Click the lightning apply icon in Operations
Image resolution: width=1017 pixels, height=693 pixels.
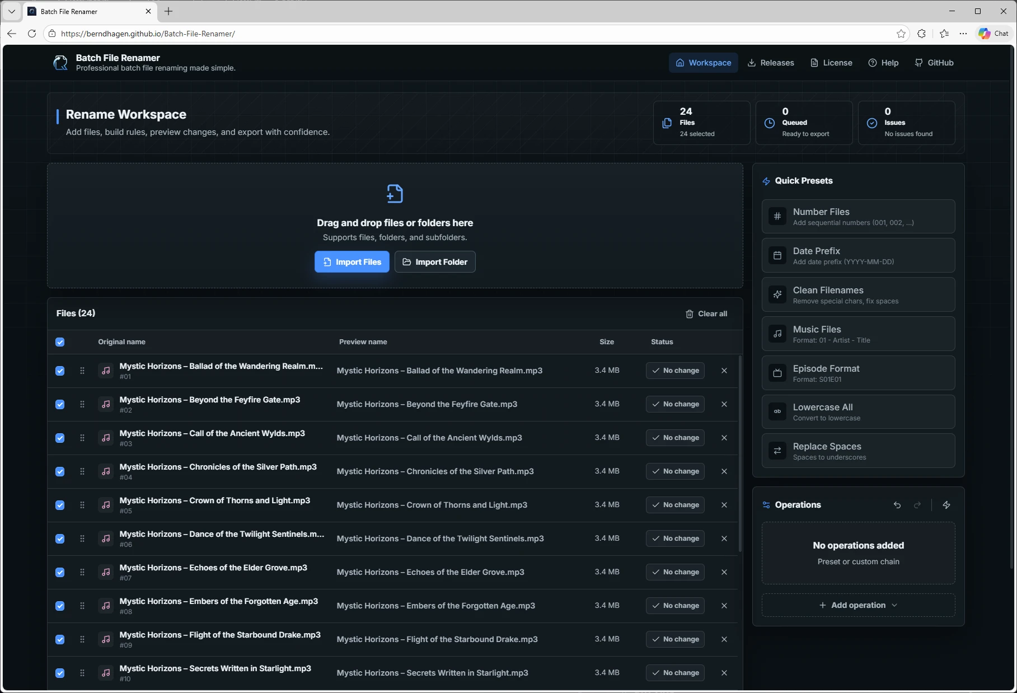pyautogui.click(x=946, y=505)
